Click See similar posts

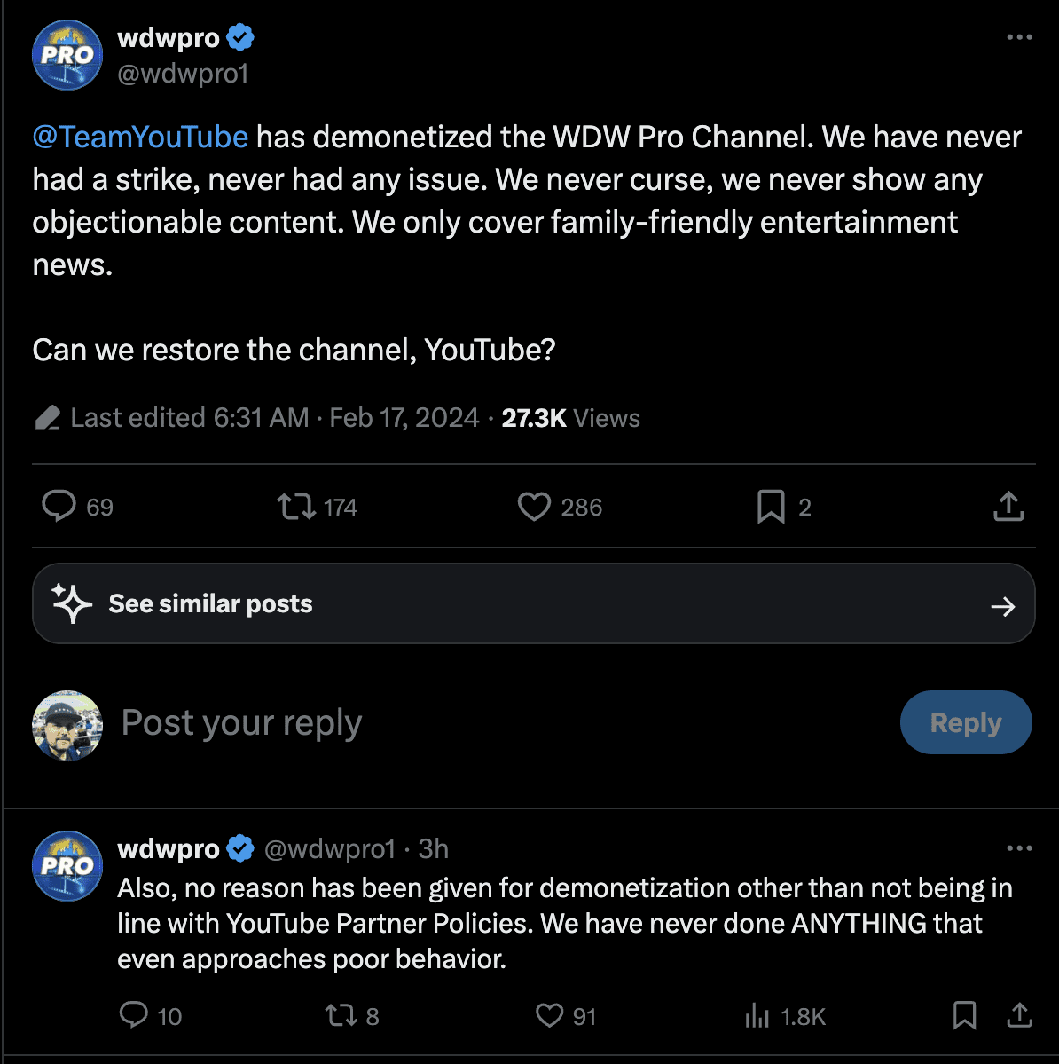(209, 603)
